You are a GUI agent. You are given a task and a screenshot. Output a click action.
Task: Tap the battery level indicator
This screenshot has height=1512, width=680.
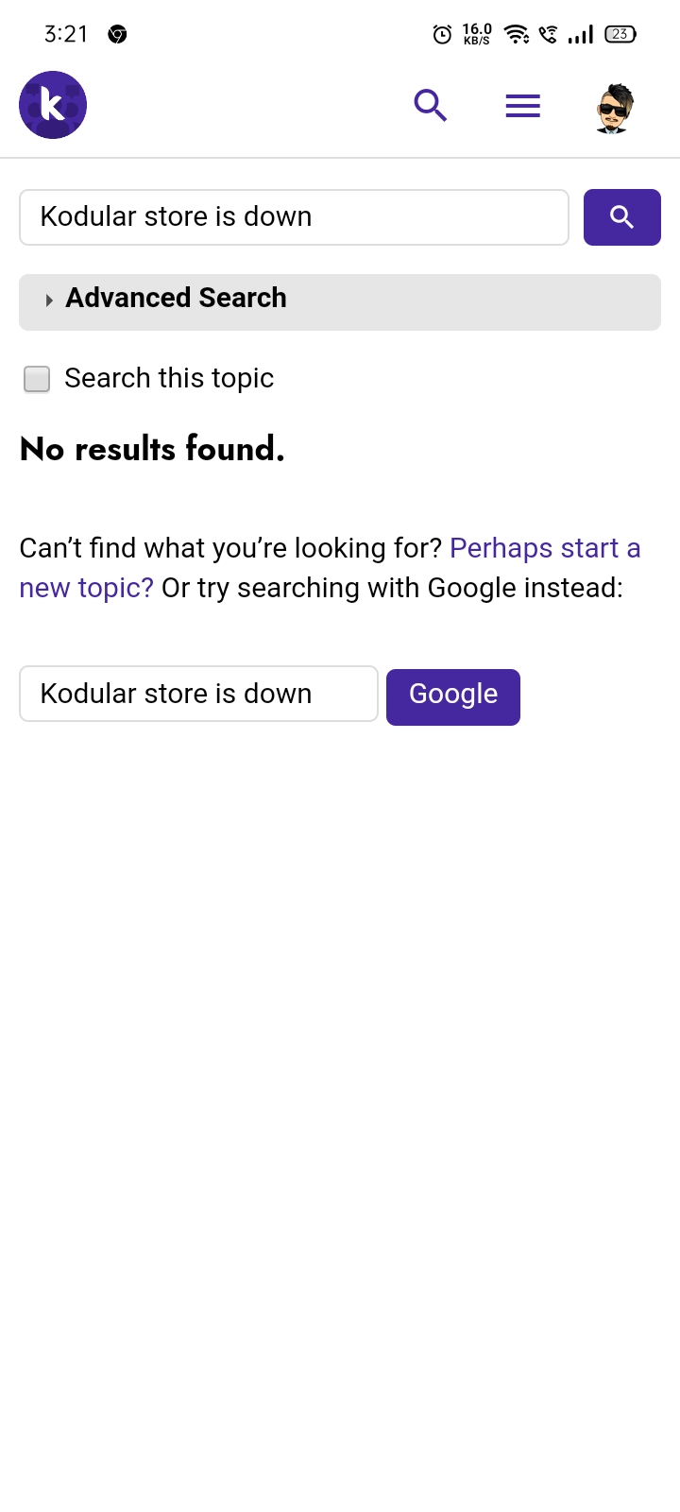620,34
